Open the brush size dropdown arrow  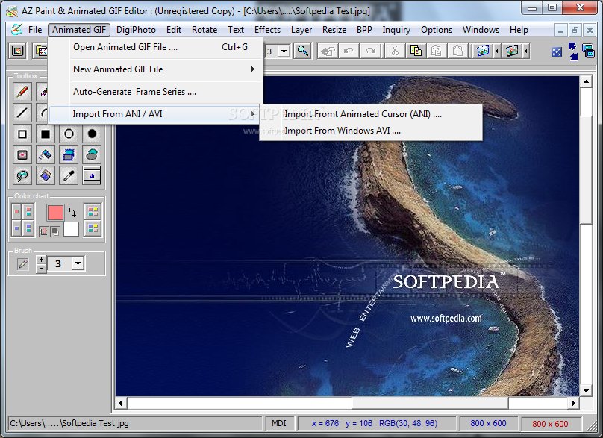[78, 264]
